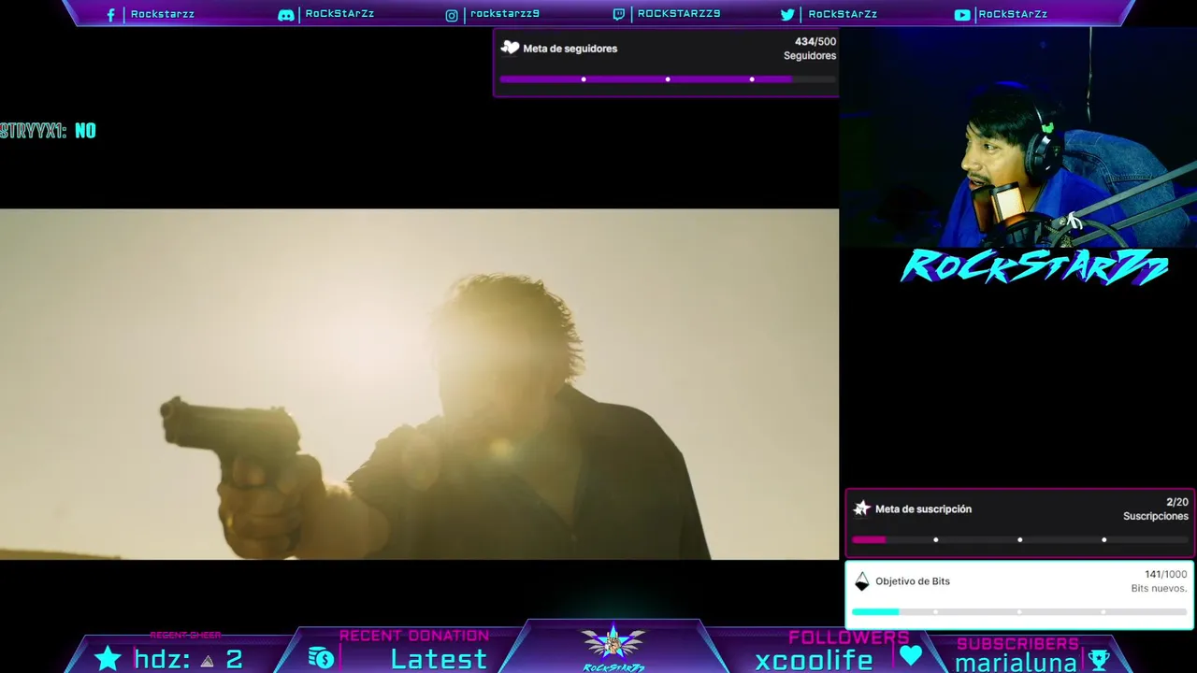Click the '2/20' subscriptions count
Viewport: 1197px width, 673px height.
(x=1177, y=502)
